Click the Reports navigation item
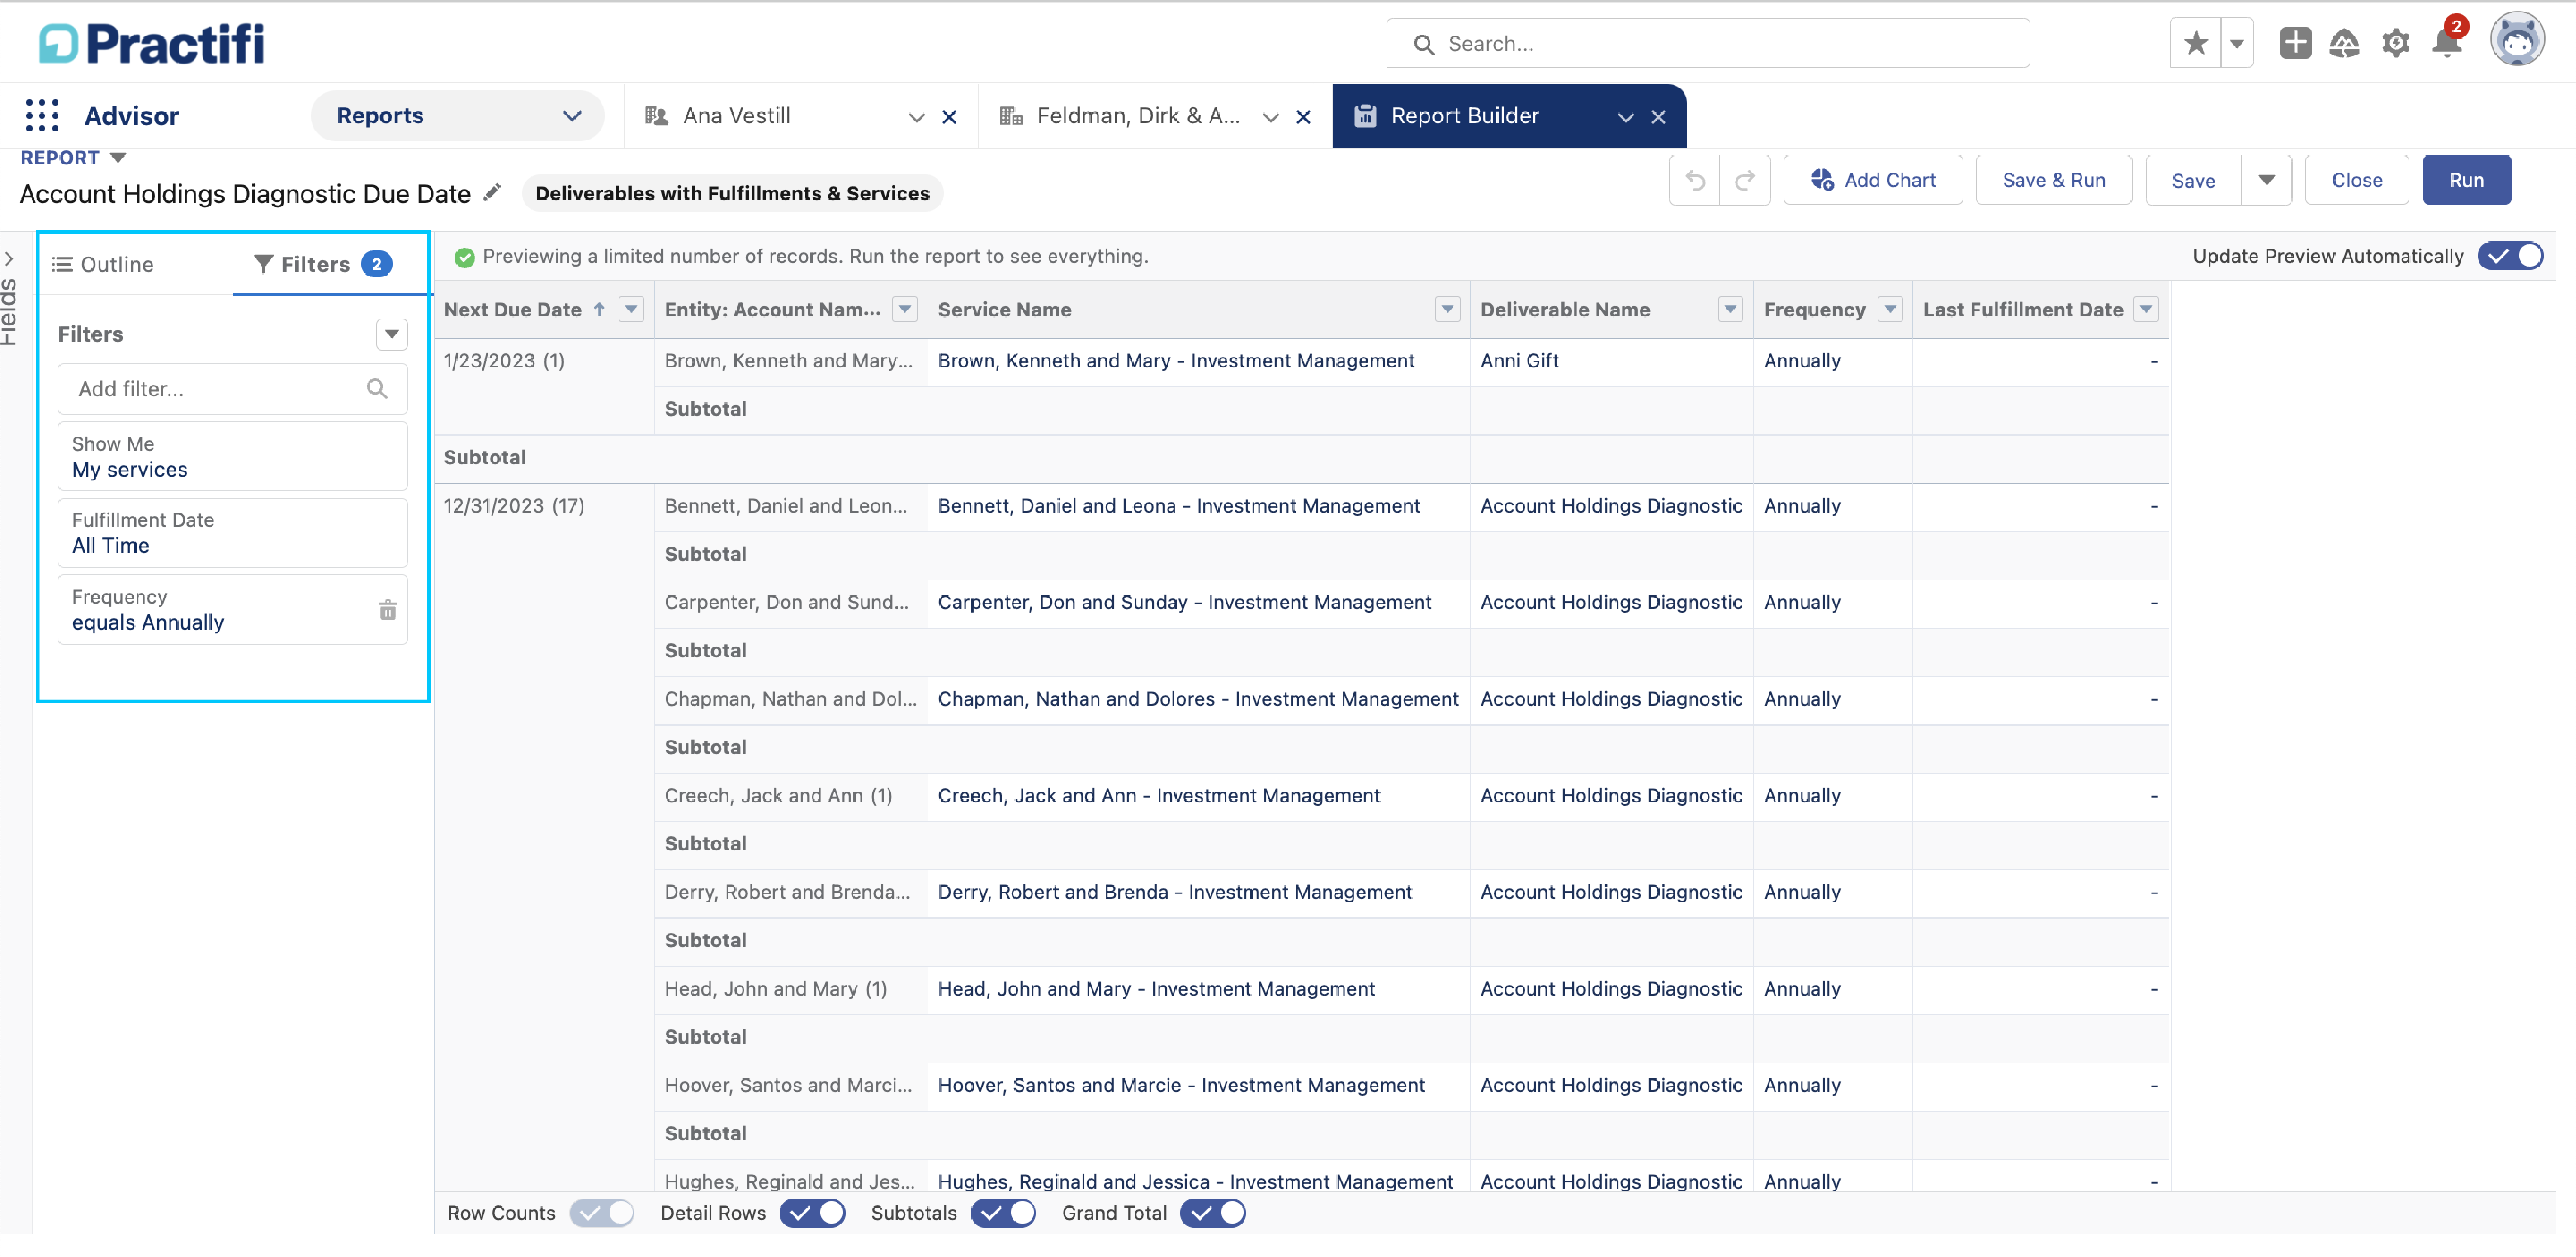Viewport: 2576px width, 1257px height. pos(380,116)
